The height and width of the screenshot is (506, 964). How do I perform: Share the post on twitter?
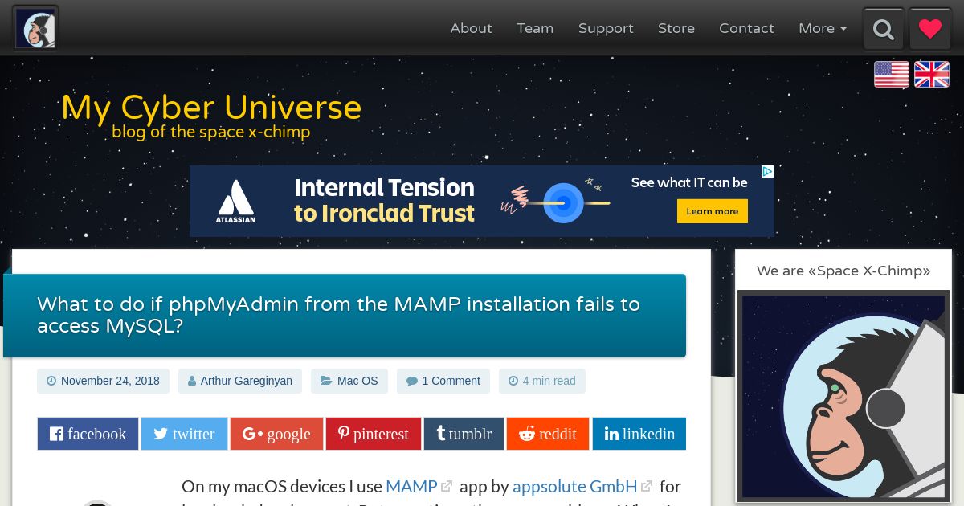(184, 434)
